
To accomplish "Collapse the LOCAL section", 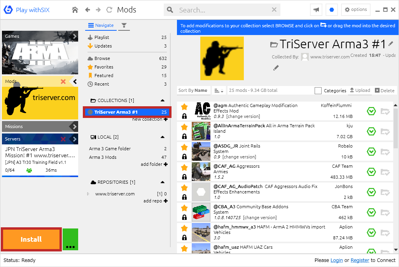I will pos(163,137).
